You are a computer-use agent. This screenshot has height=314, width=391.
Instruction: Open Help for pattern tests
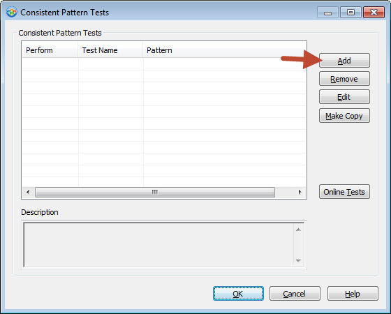(353, 294)
